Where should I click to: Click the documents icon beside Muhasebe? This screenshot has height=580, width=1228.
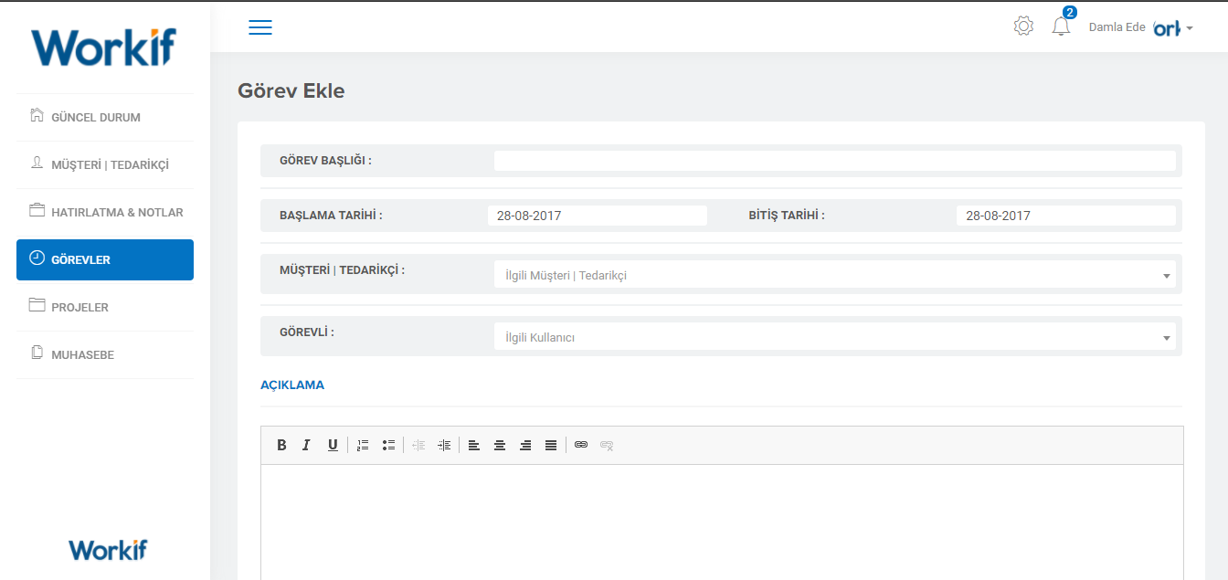(x=37, y=353)
